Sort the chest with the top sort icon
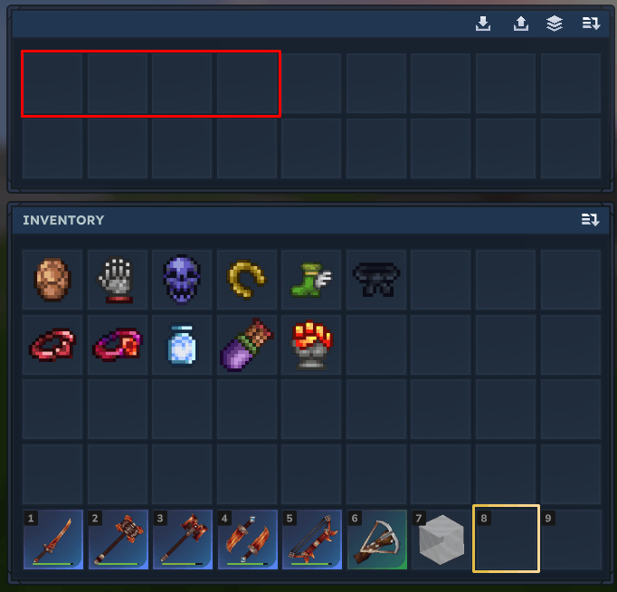 click(x=591, y=24)
